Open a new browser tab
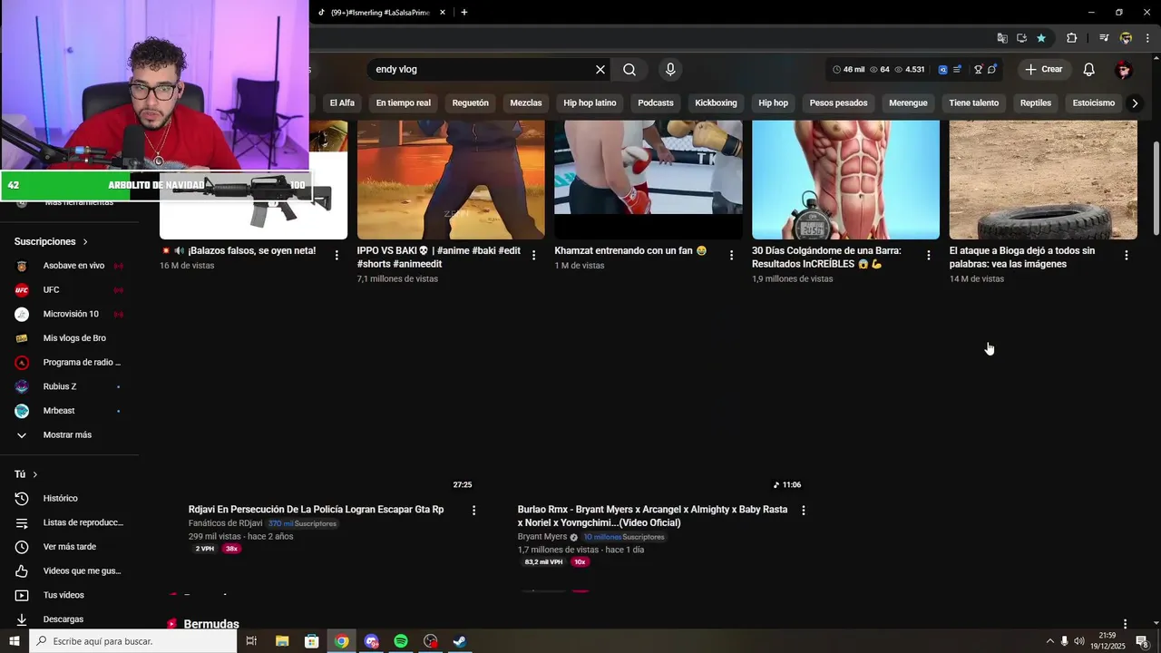1161x653 pixels. click(x=463, y=13)
